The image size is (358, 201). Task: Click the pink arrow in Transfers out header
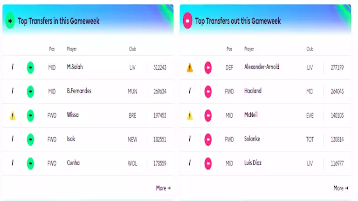pos(187,21)
